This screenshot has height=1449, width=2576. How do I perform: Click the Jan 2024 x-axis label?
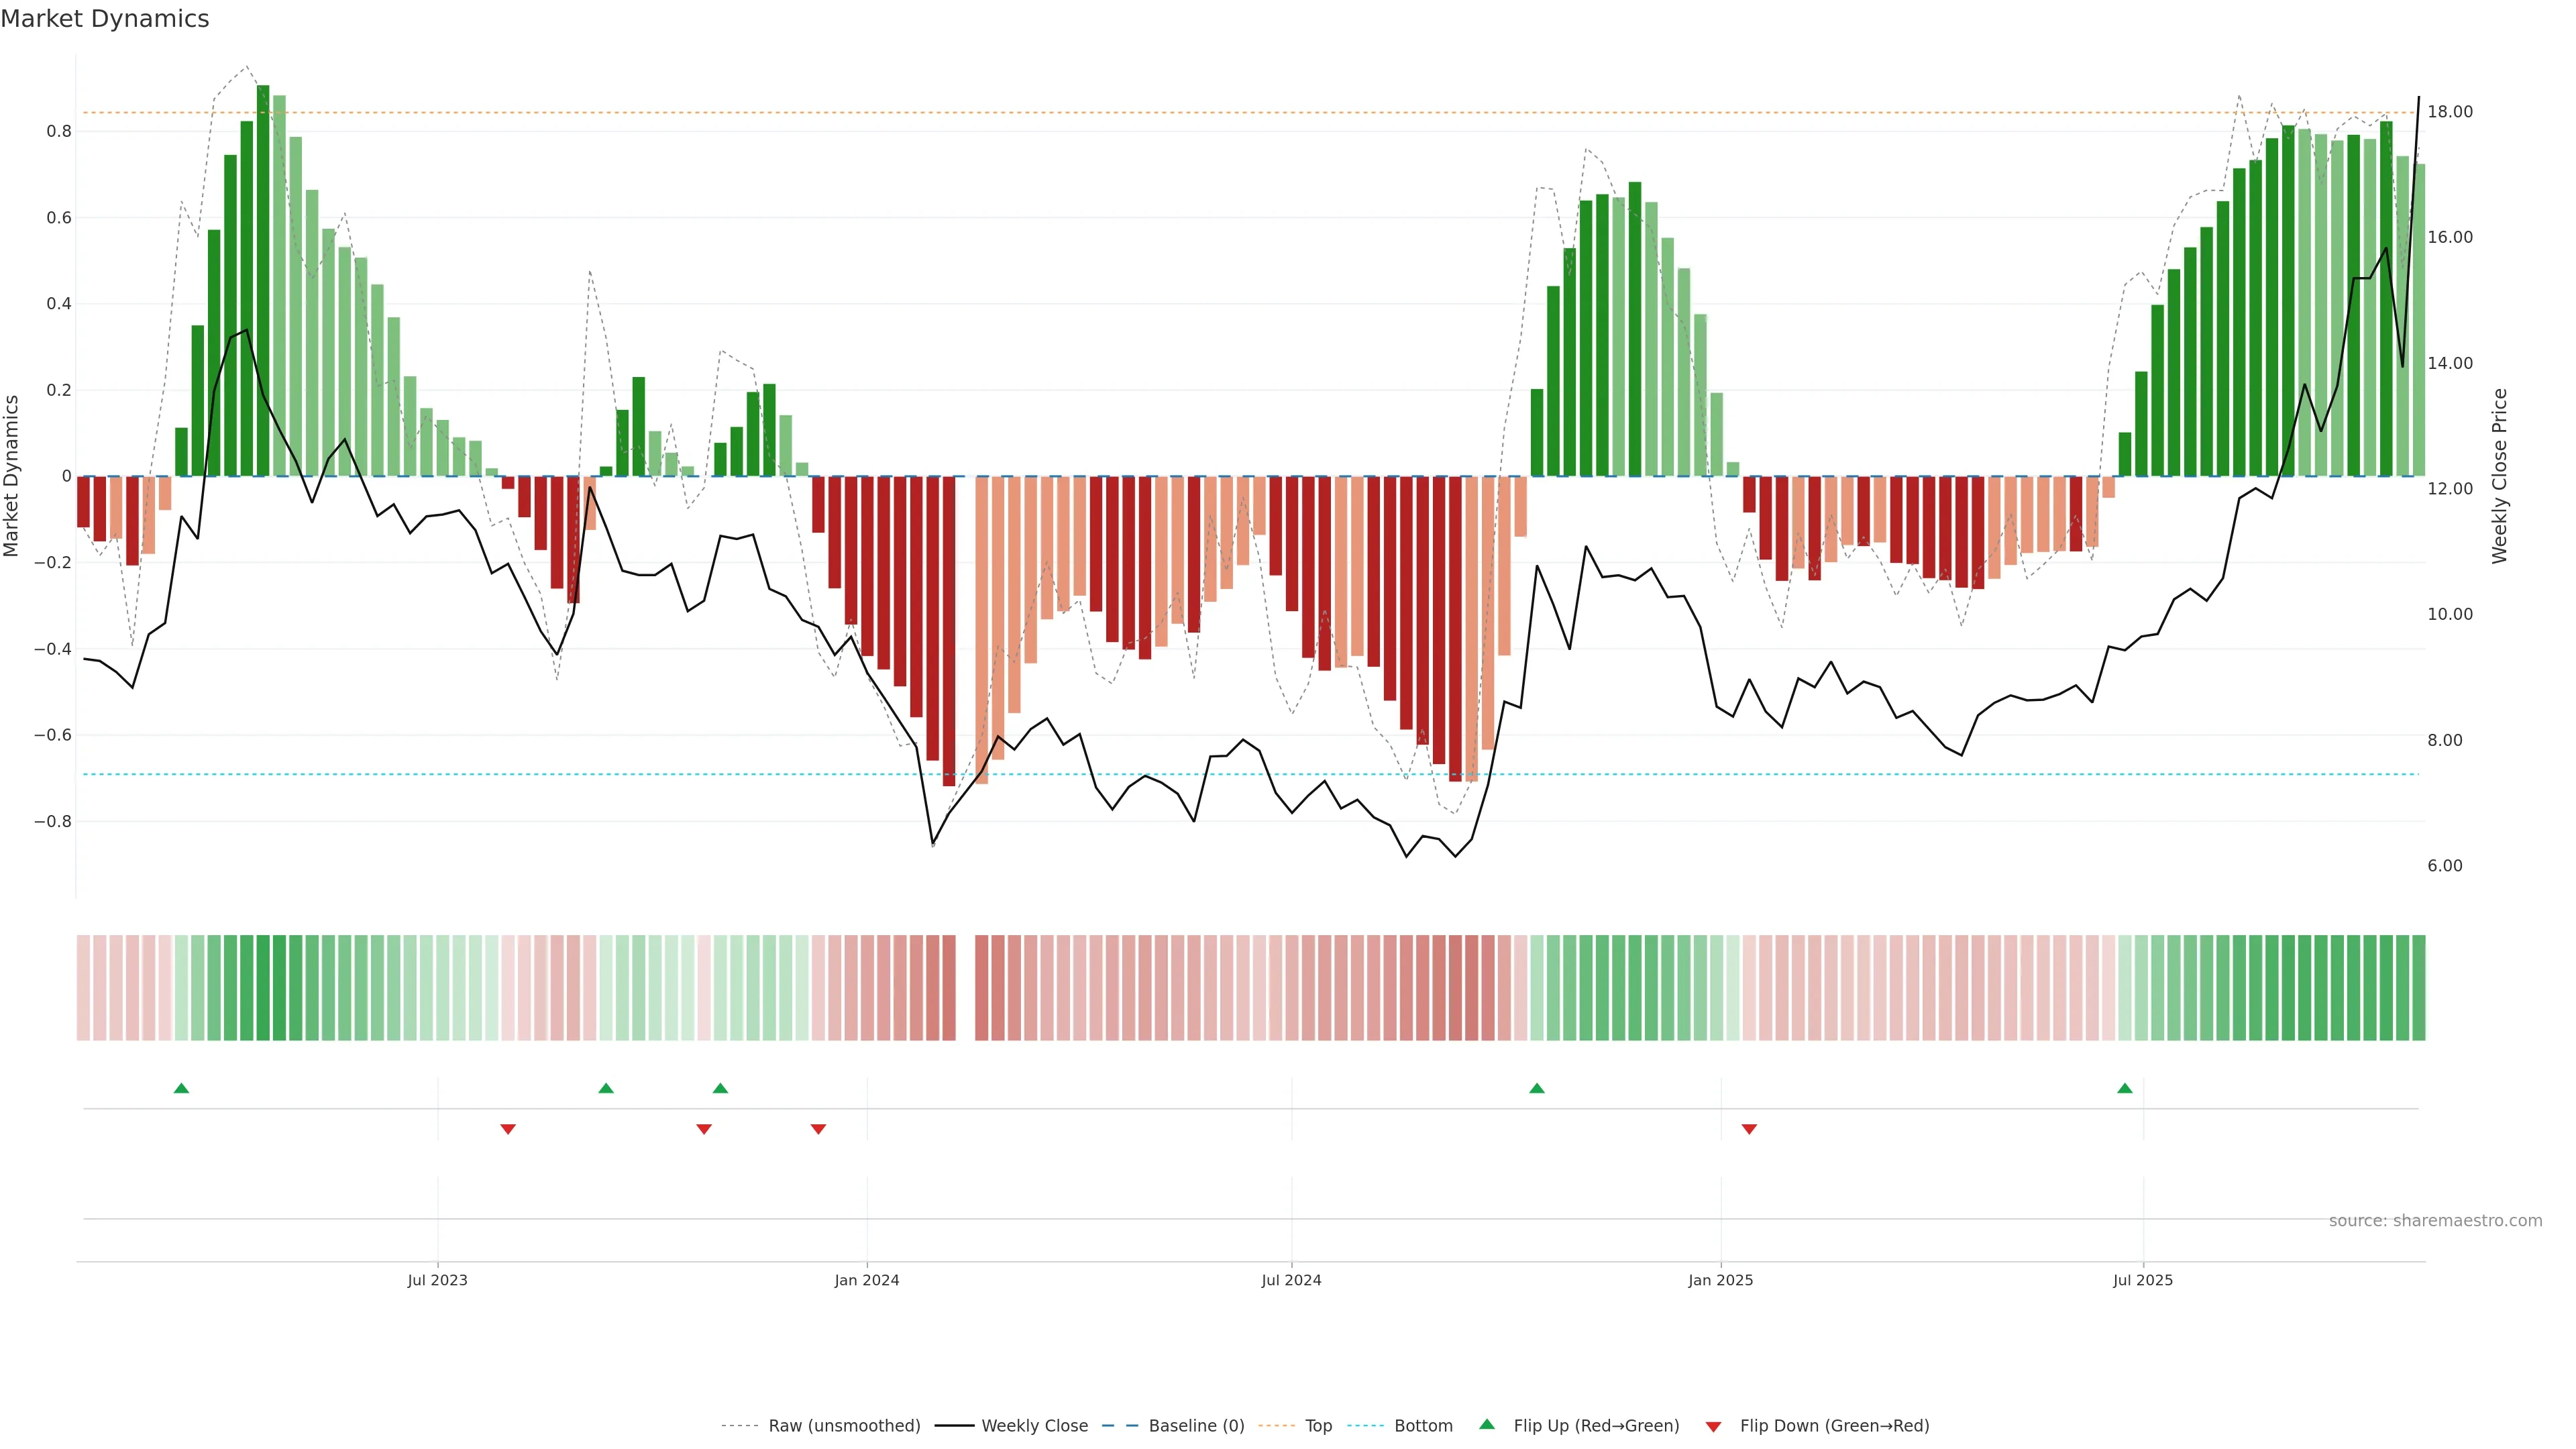(x=867, y=1280)
